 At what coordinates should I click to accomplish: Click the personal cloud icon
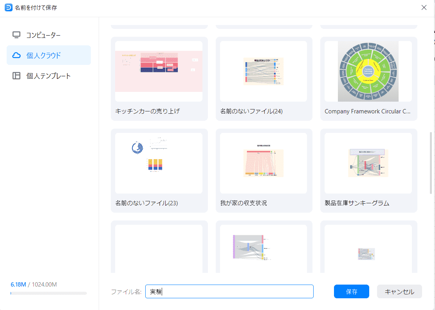click(16, 55)
